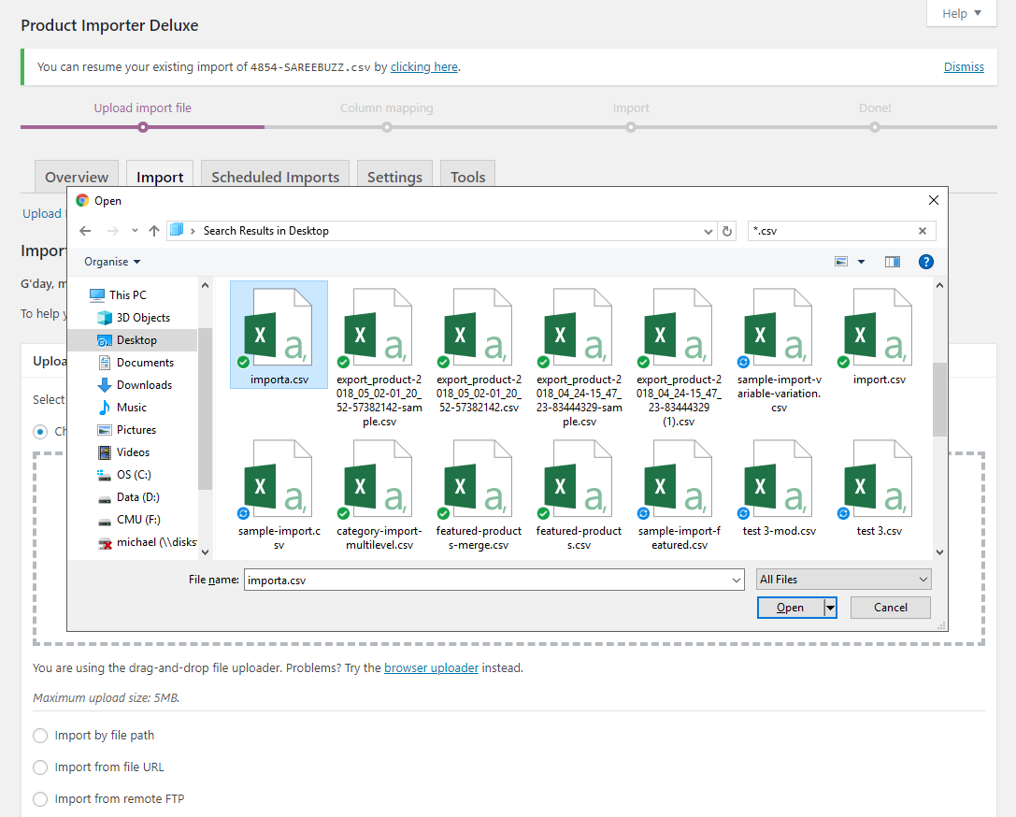Viewport: 1016px width, 817px height.
Task: Go back in the Open dialog
Action: tap(85, 231)
